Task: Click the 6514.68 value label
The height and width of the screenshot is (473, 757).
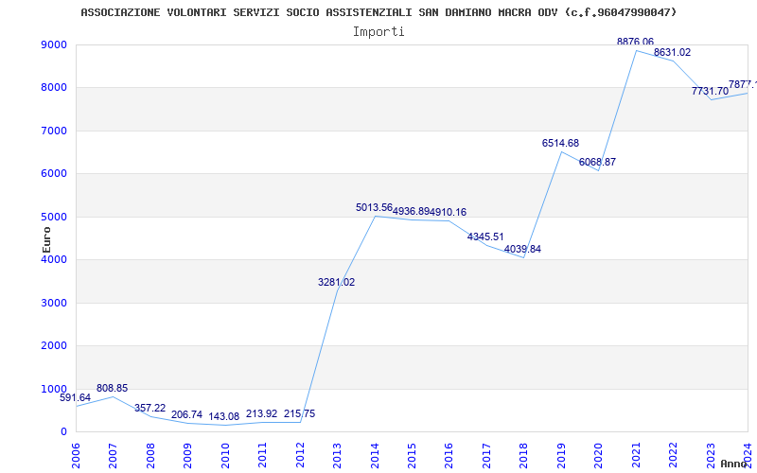Action: (560, 143)
